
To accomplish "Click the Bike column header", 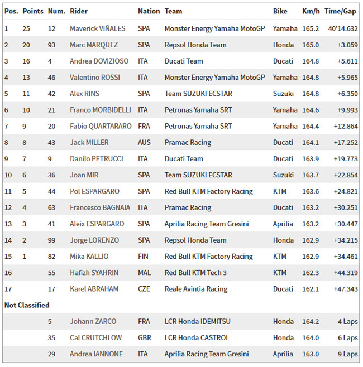I will (280, 11).
